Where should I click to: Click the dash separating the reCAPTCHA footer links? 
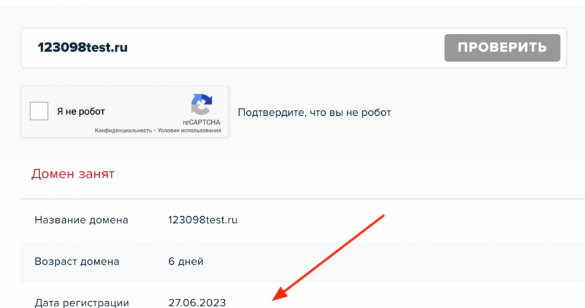pyautogui.click(x=155, y=131)
